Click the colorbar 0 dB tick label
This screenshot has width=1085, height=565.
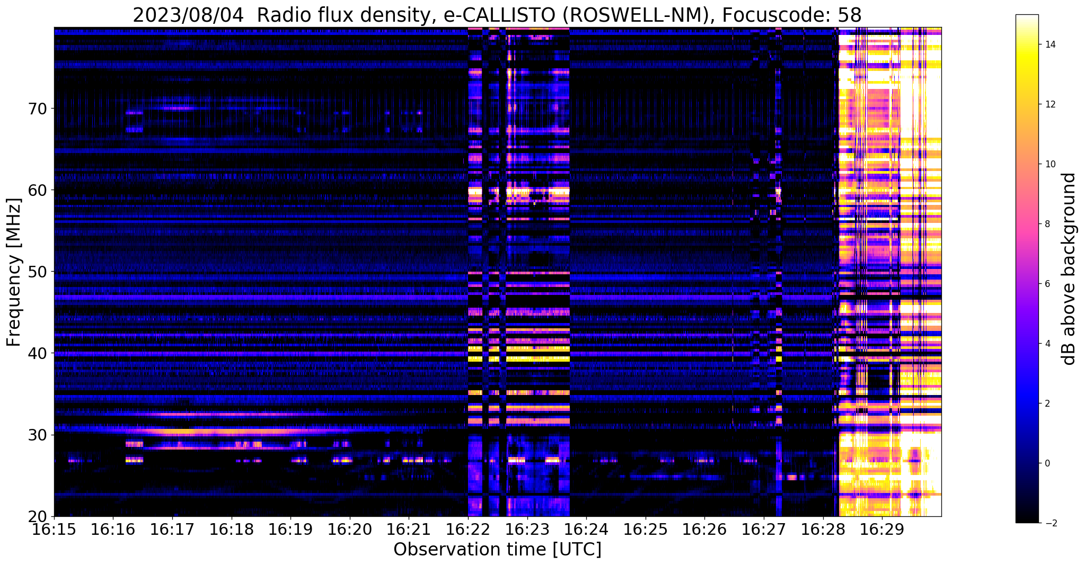click(1046, 463)
